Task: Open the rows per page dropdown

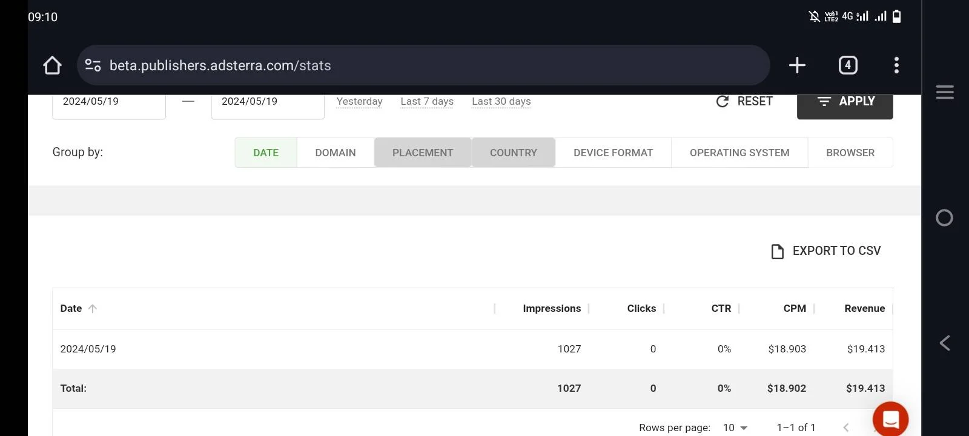Action: 735,428
